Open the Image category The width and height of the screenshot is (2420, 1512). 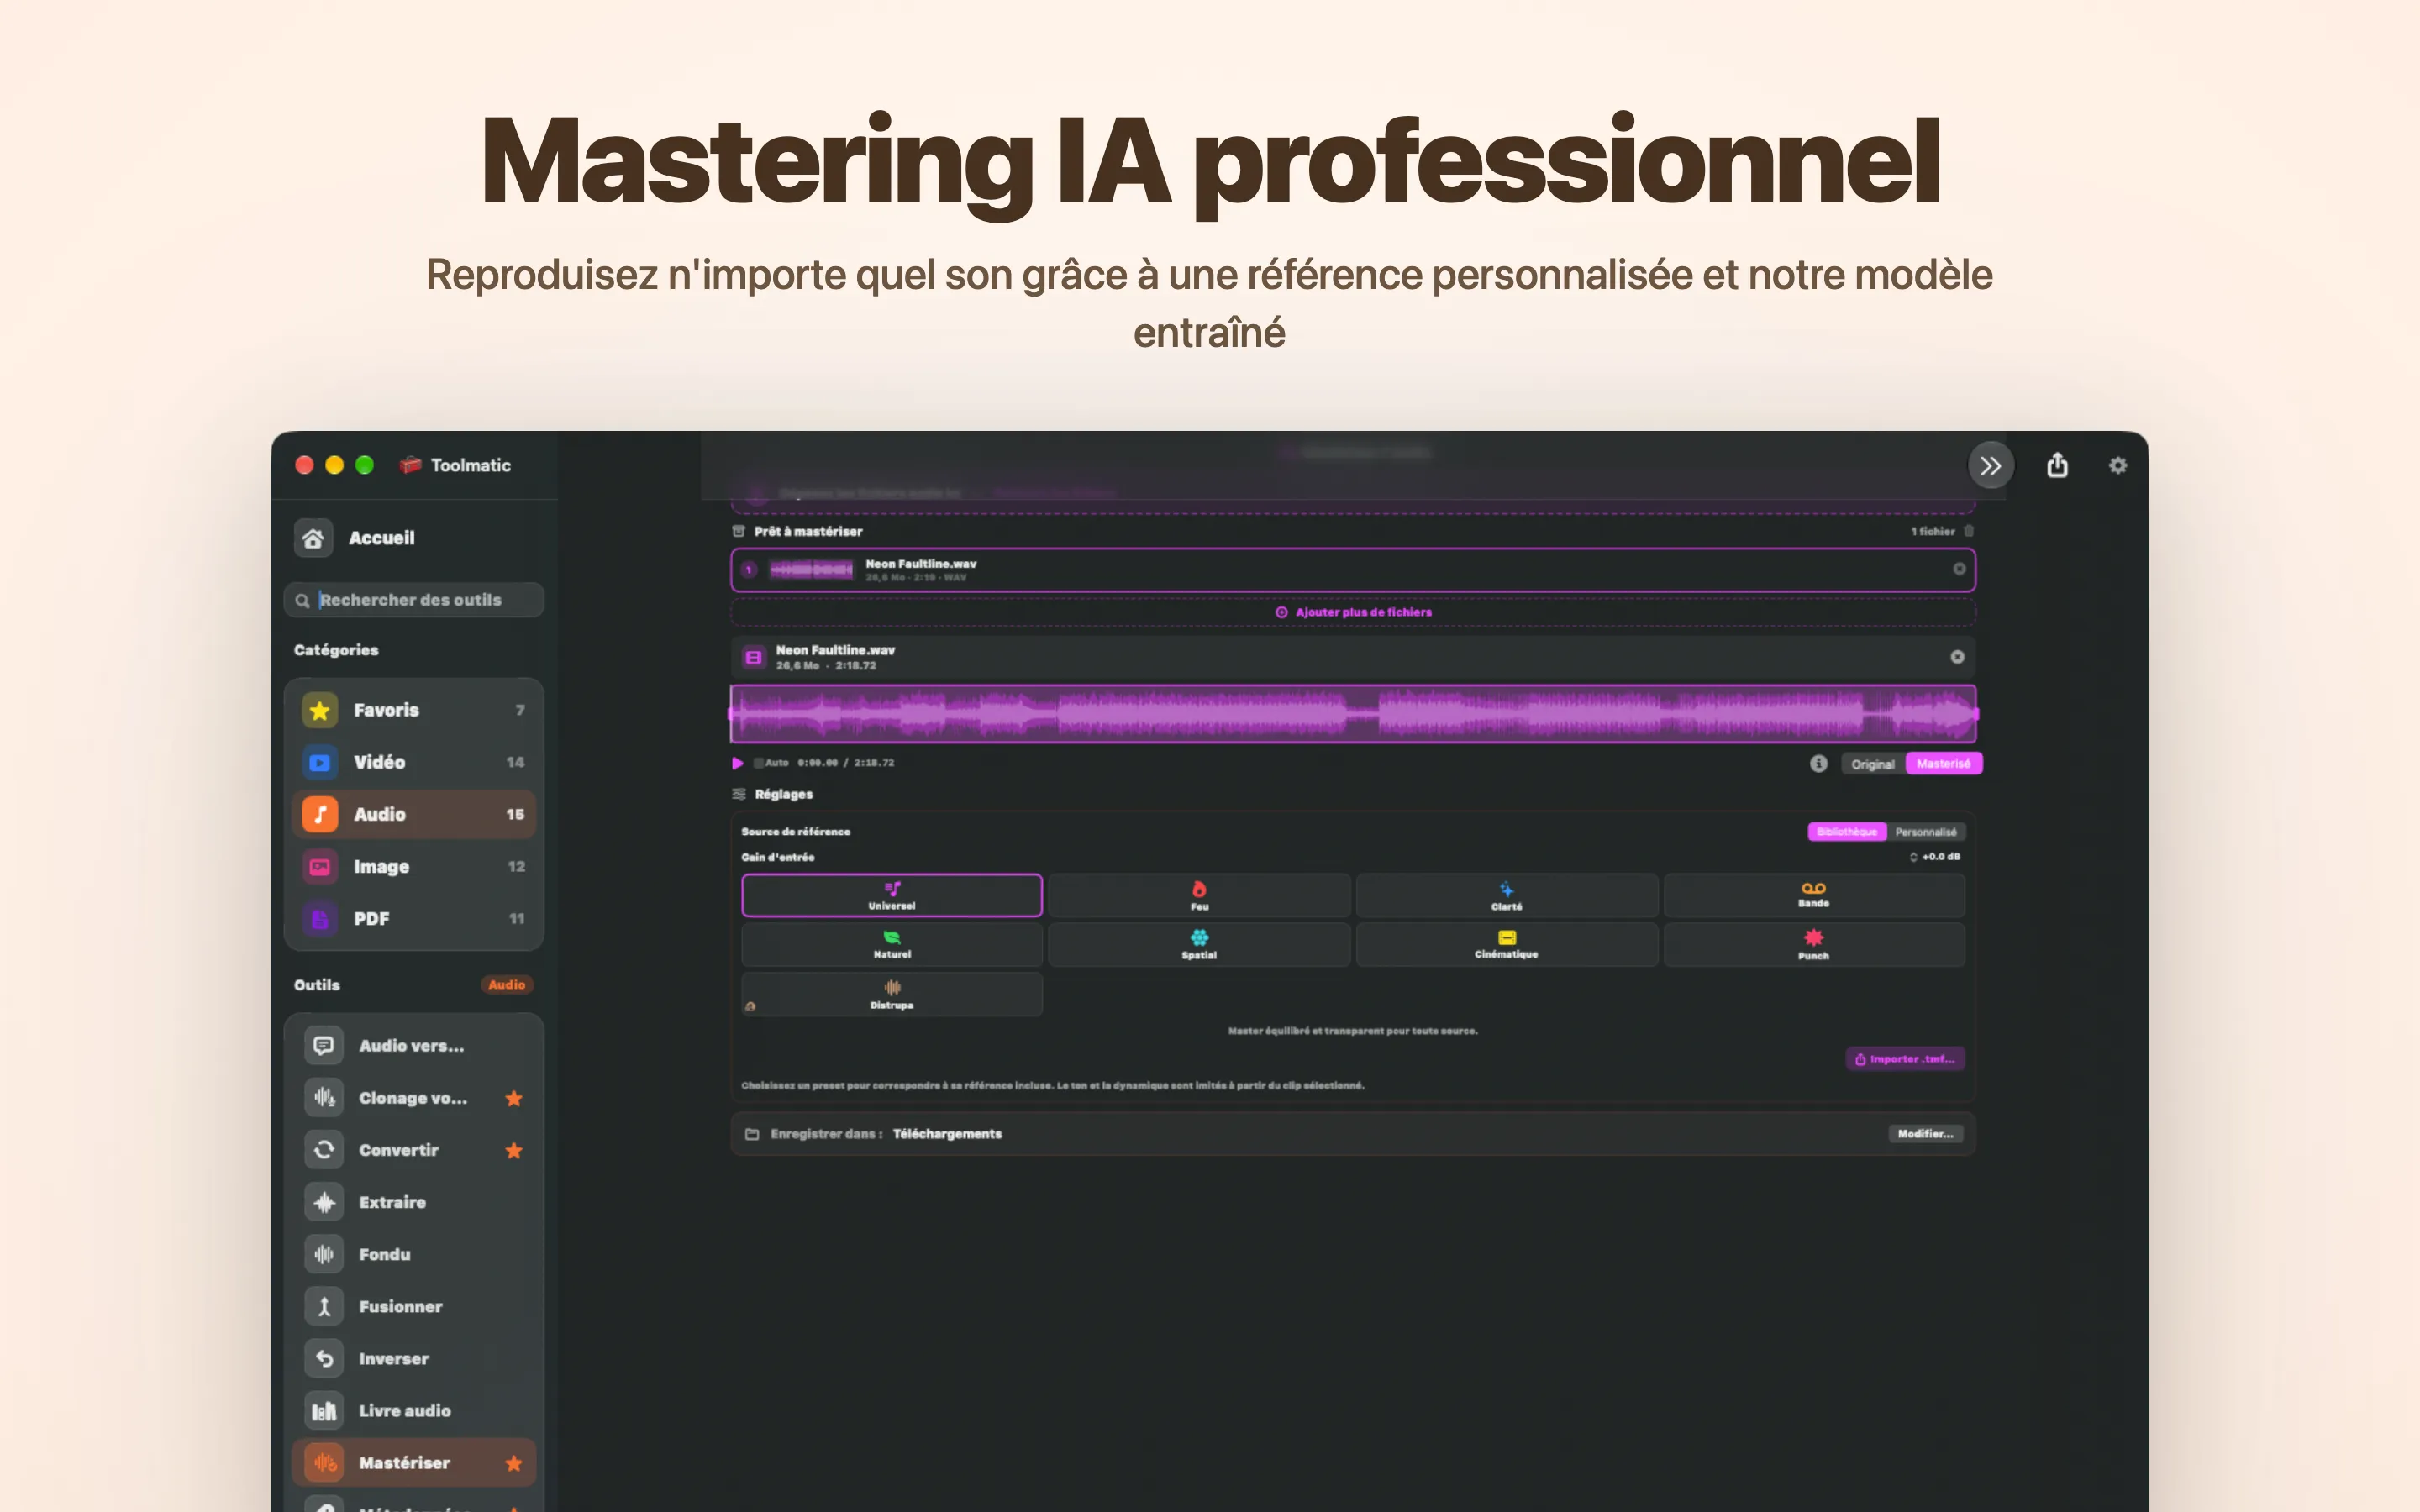point(413,866)
